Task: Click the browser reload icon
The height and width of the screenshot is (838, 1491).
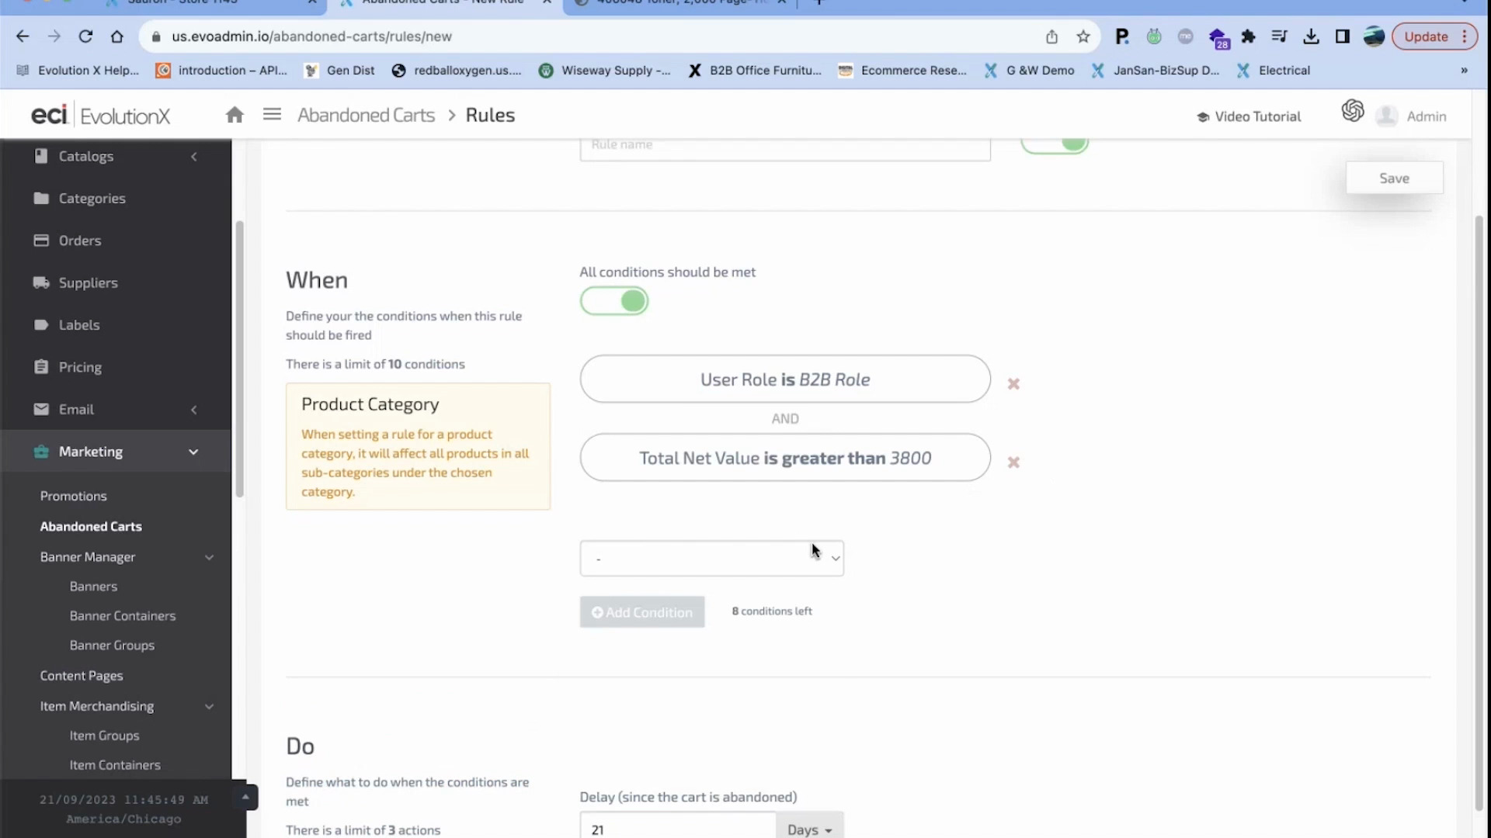Action: click(x=85, y=36)
